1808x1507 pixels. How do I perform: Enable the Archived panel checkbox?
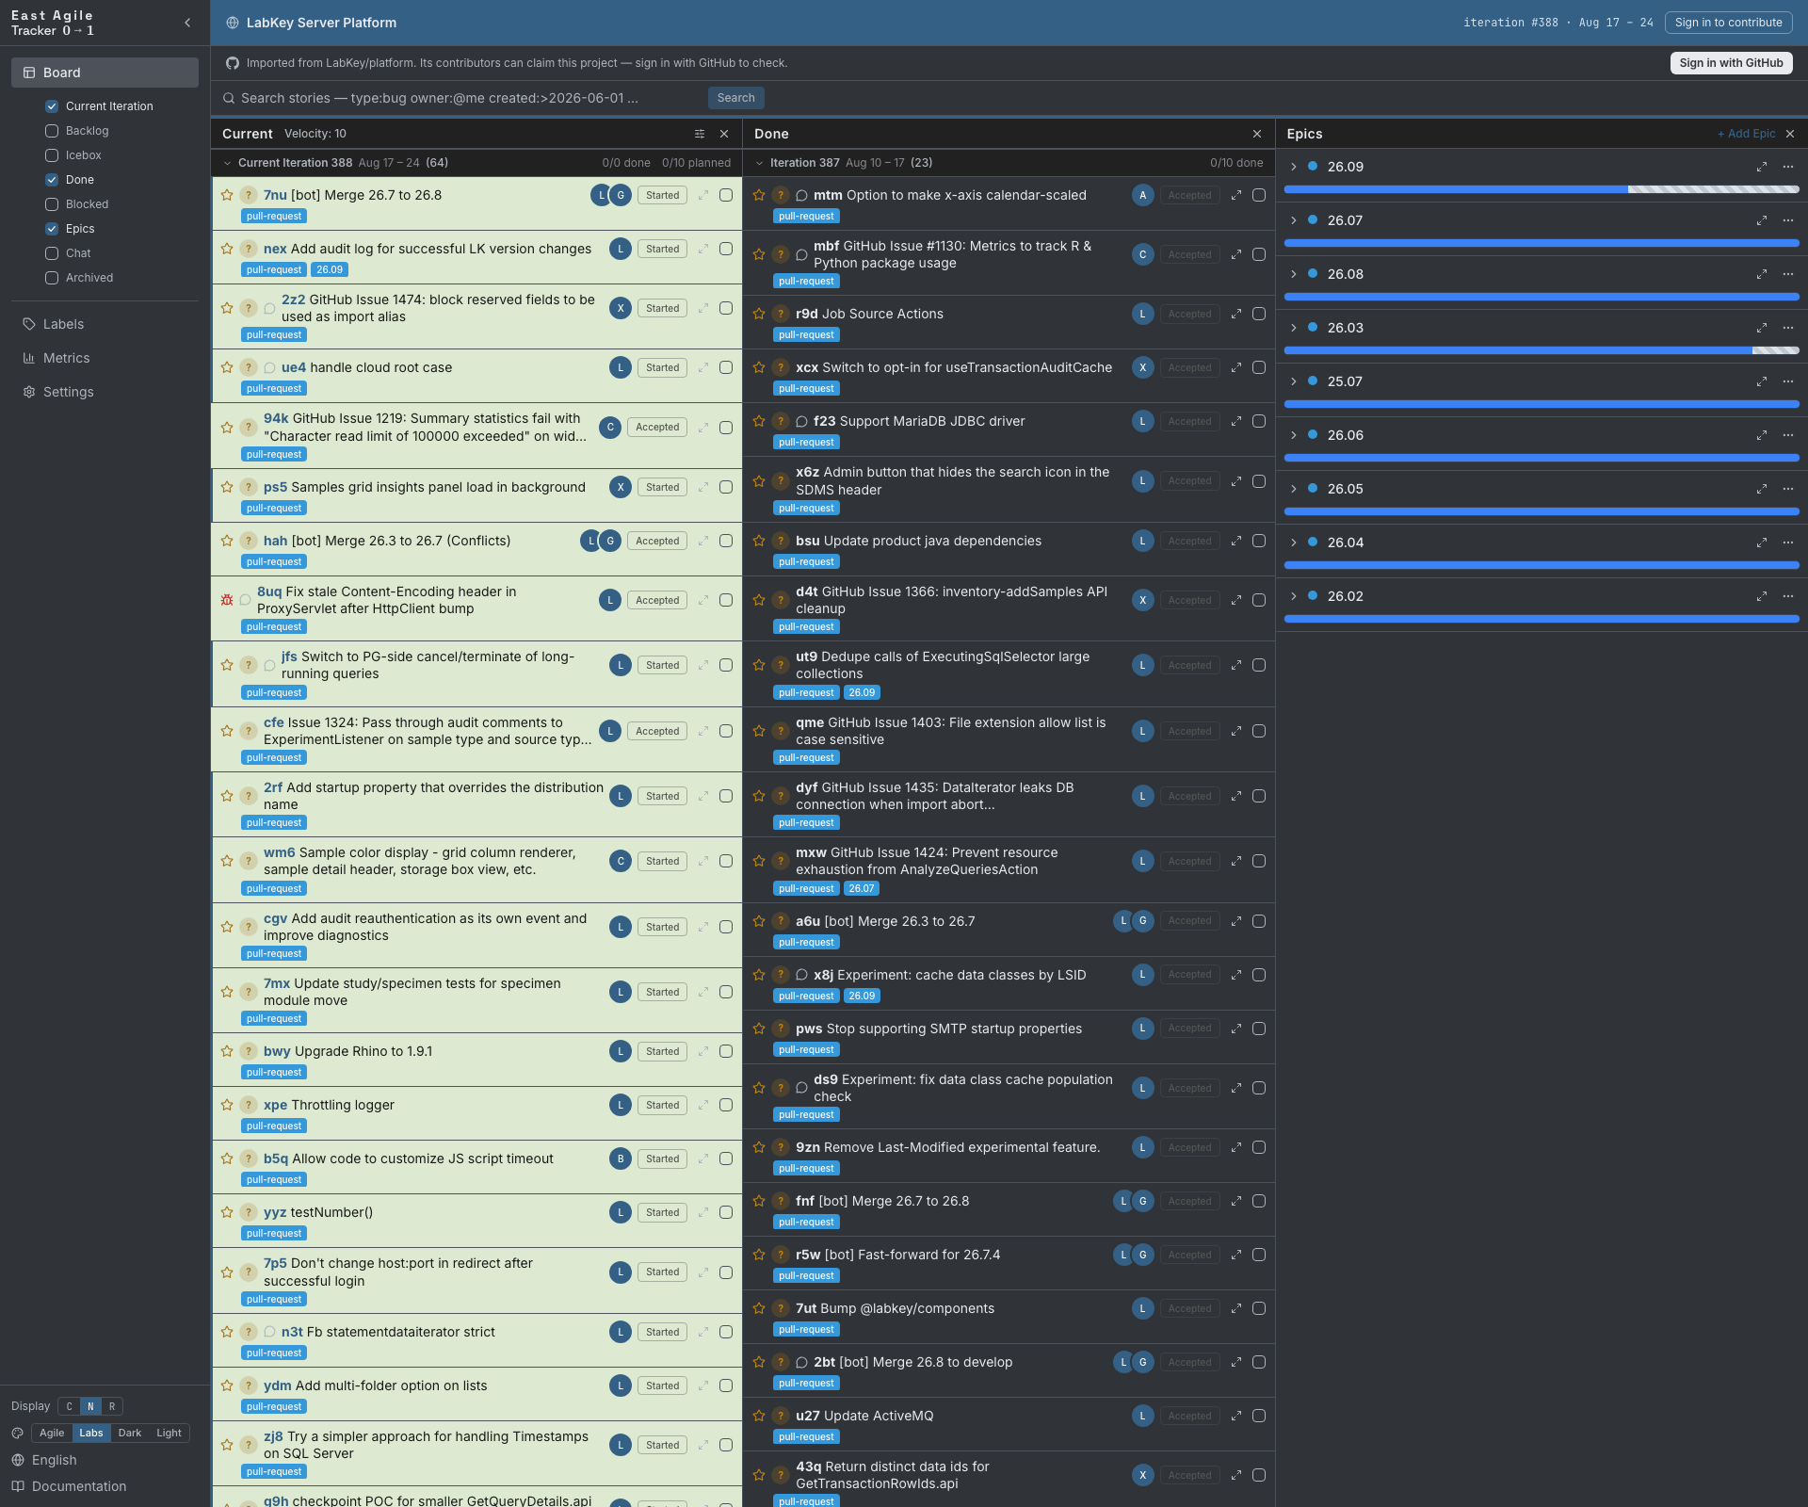click(52, 278)
